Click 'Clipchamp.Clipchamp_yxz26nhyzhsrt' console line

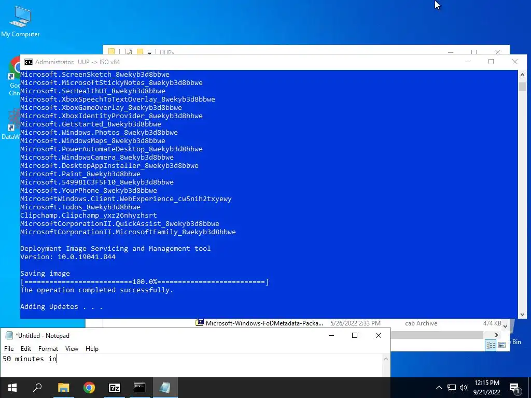tap(88, 215)
